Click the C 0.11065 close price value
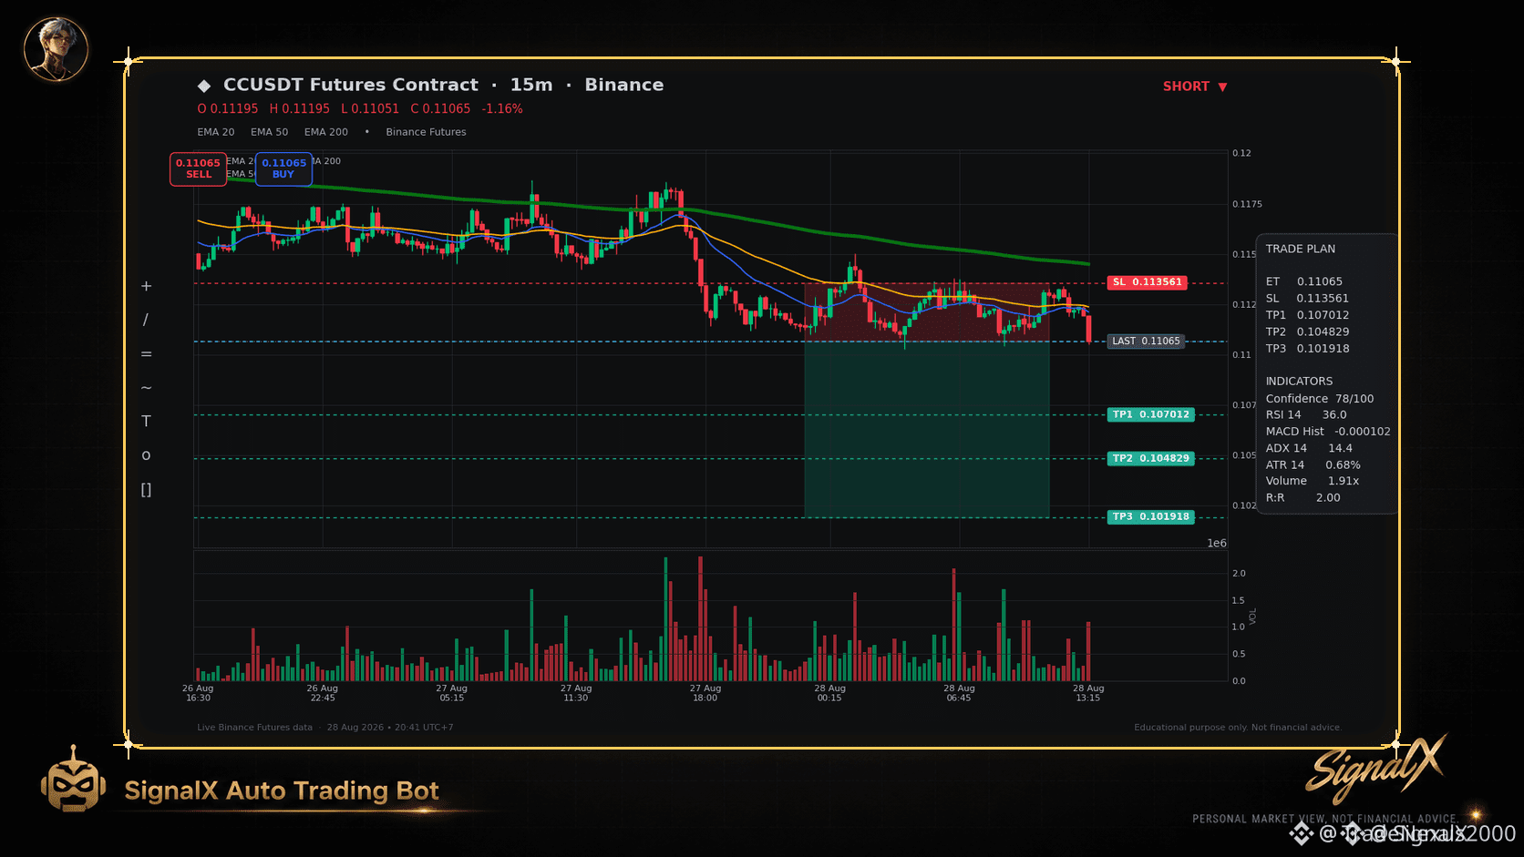1524x857 pixels. pos(440,109)
